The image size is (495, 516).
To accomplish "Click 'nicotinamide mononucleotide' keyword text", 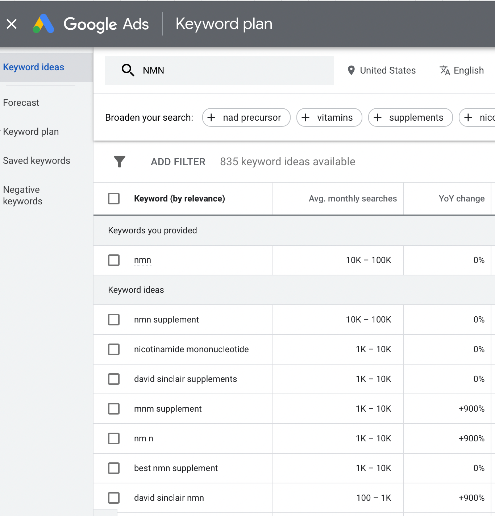I will (191, 349).
